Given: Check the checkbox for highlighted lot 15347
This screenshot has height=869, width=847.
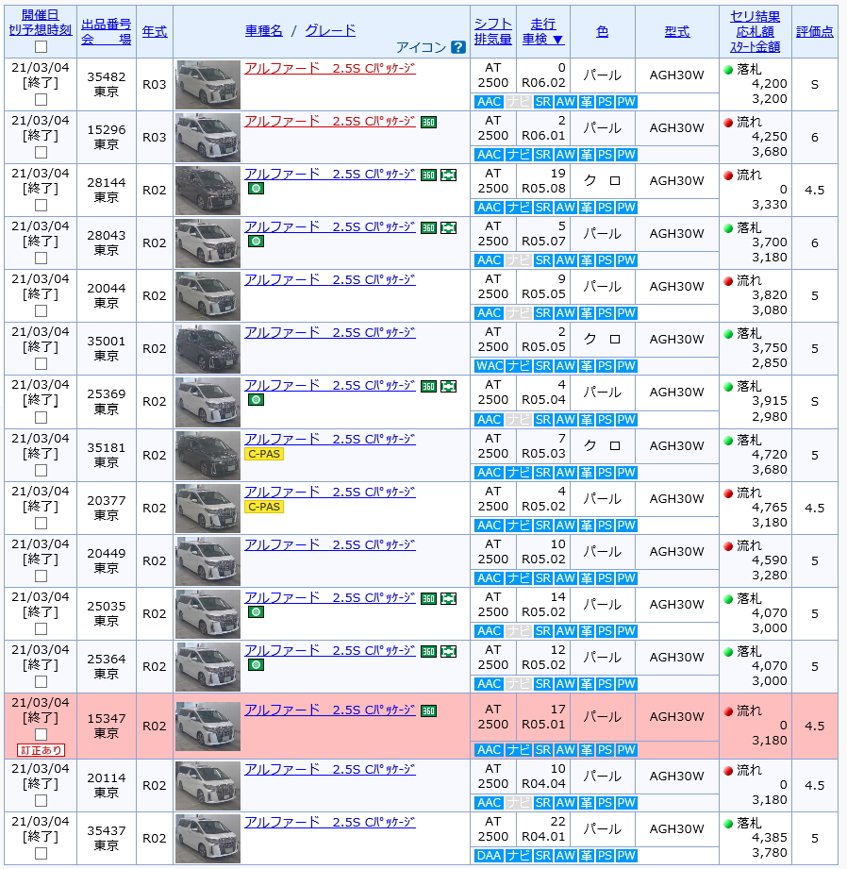Looking at the screenshot, I should (x=41, y=735).
